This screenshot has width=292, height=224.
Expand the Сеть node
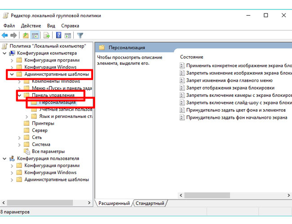(19, 138)
